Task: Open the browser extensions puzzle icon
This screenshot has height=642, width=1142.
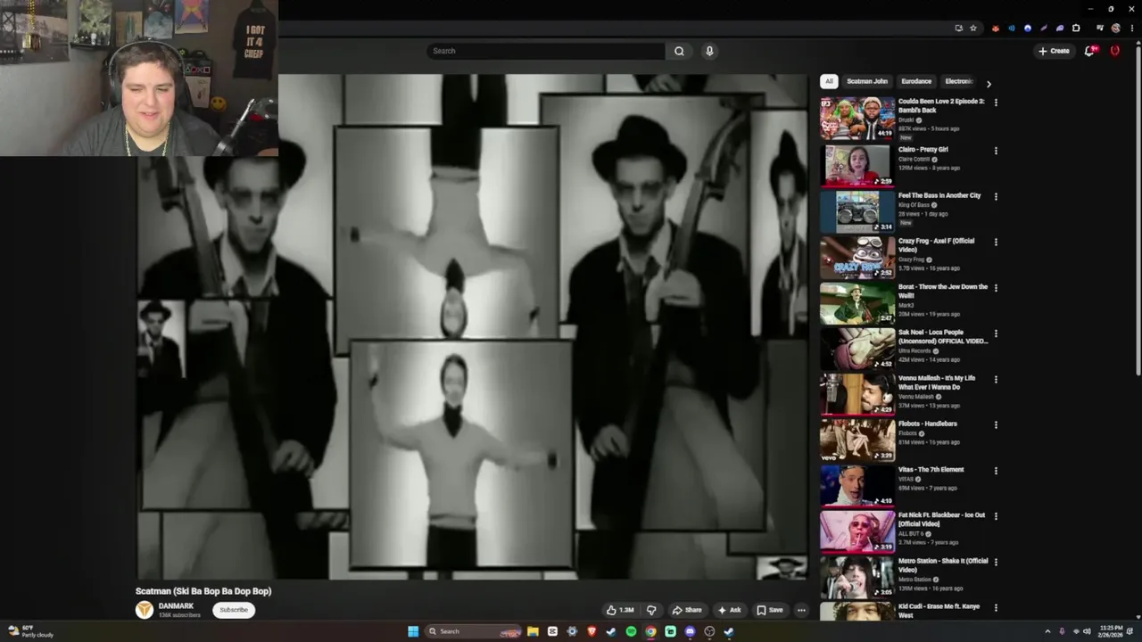Action: pos(1076,28)
